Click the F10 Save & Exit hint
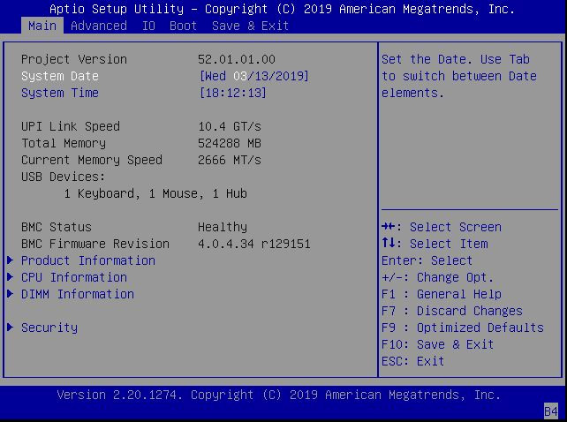567x422 pixels. pos(437,344)
